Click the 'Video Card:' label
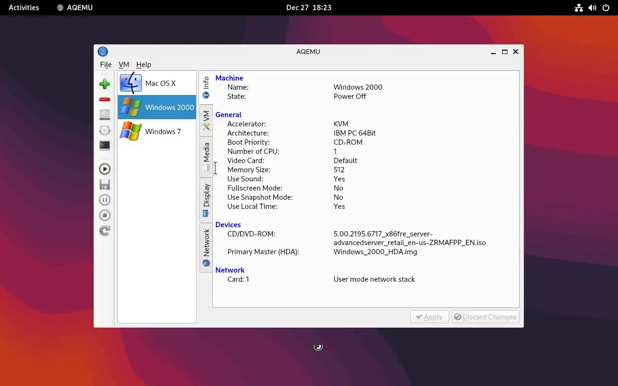The height and width of the screenshot is (386, 618). (x=246, y=160)
